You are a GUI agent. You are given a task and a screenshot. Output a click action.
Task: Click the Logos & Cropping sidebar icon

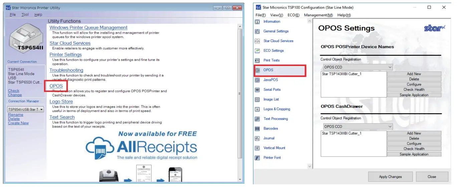pyautogui.click(x=257, y=109)
